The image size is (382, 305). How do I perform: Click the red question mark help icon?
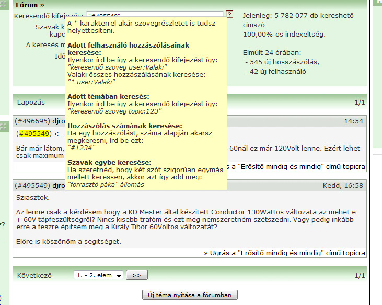[x=229, y=14]
